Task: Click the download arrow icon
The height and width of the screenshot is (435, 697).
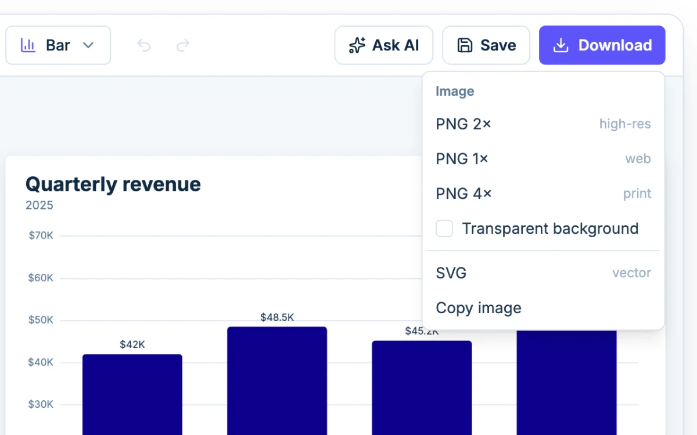Action: coord(561,45)
